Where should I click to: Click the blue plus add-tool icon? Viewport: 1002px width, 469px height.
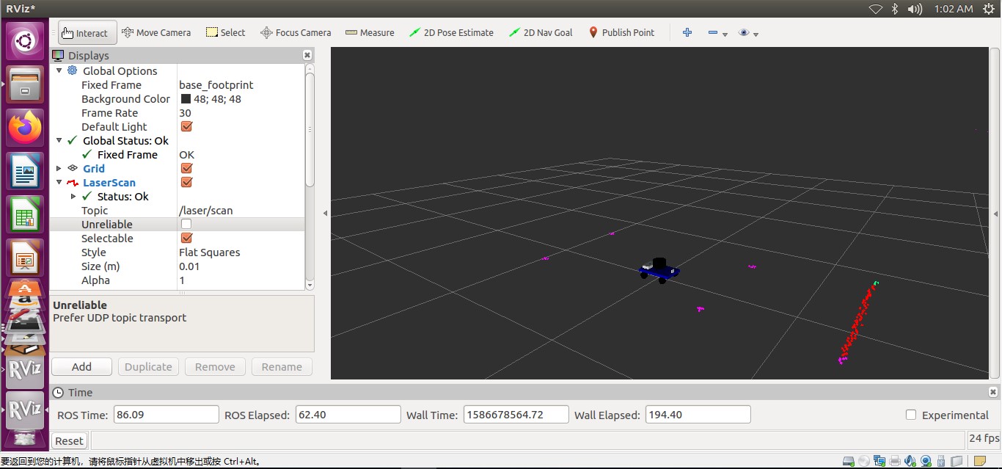[687, 32]
